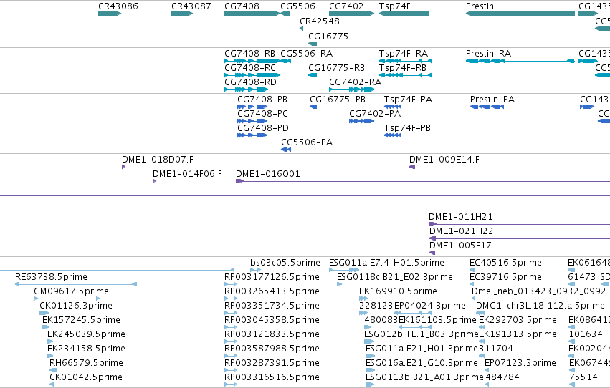
Task: Click the DME1-009E14.F clone label
Action: (x=444, y=160)
